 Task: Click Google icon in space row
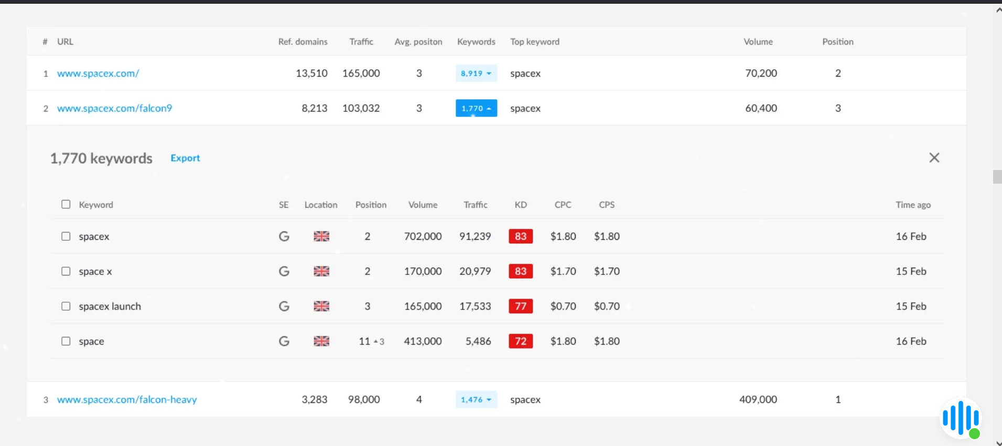[x=284, y=341]
